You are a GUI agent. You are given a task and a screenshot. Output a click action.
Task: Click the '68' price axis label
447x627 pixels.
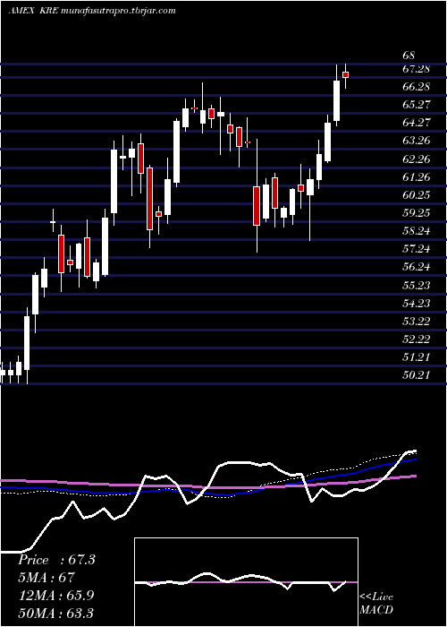(409, 56)
